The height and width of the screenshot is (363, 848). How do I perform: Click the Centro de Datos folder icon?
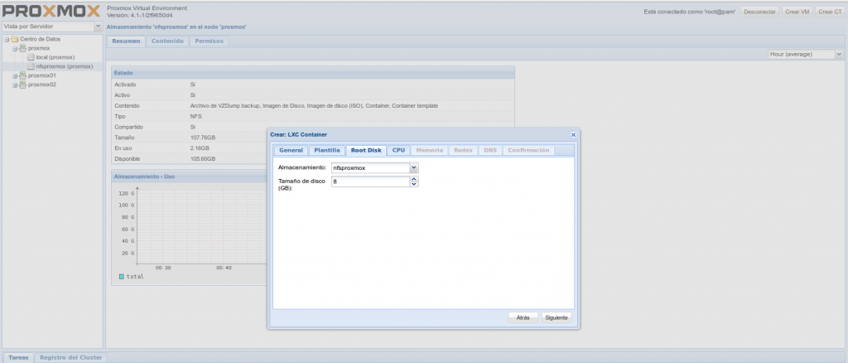point(14,39)
